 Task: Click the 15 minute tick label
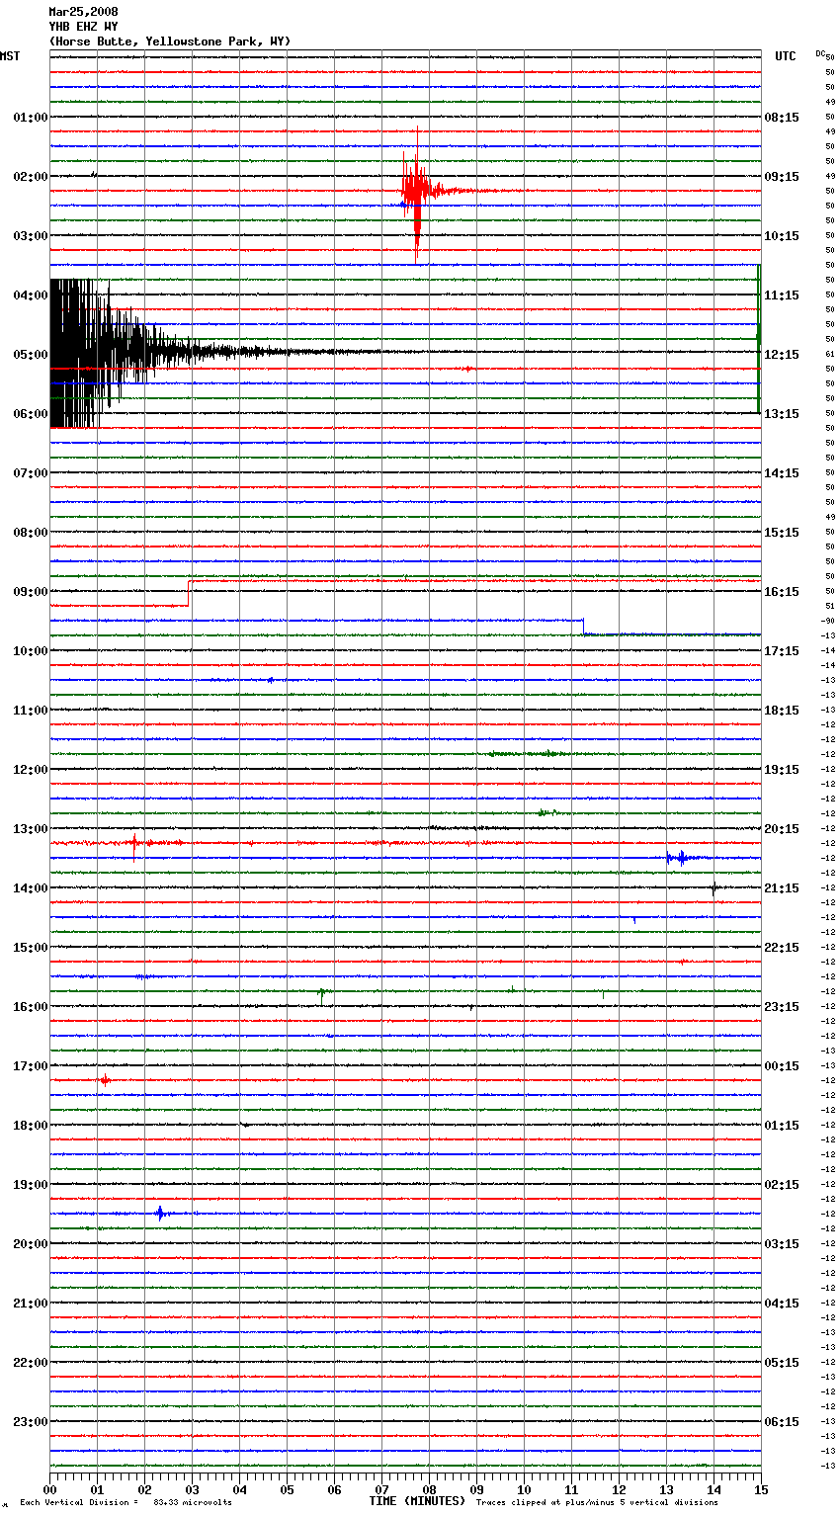(x=761, y=1489)
